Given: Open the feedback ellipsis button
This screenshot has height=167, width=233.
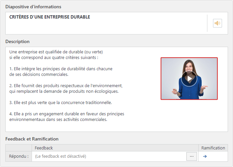Looking at the screenshot, I should coord(192,156).
